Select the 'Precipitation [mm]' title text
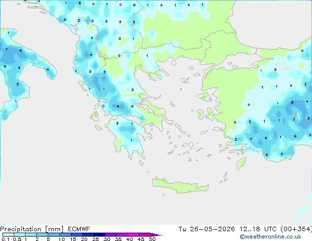The image size is (312, 241). [x=32, y=229]
